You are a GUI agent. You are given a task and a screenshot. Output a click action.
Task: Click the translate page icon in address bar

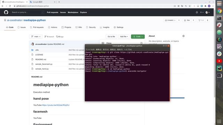tap(182, 6)
